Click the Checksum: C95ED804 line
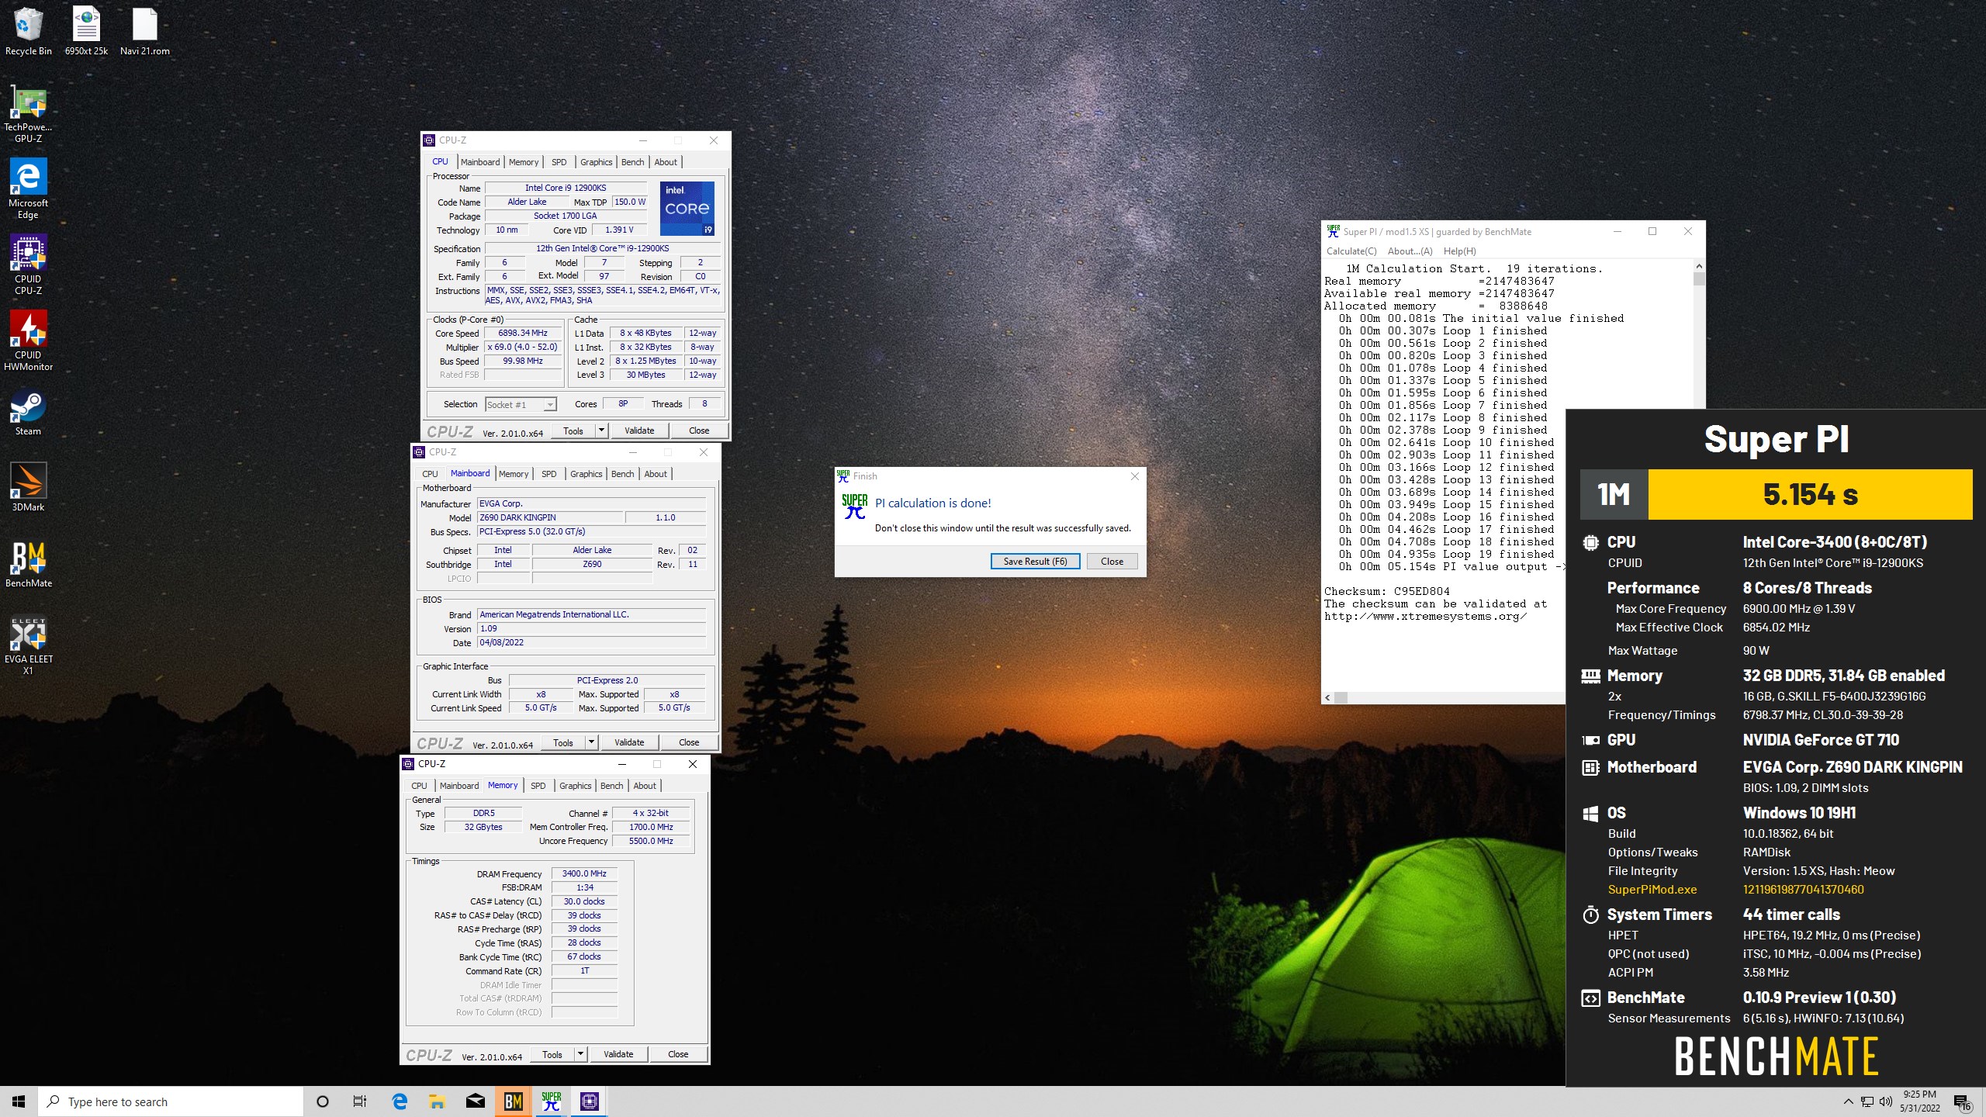The width and height of the screenshot is (1986, 1117). [x=1386, y=591]
